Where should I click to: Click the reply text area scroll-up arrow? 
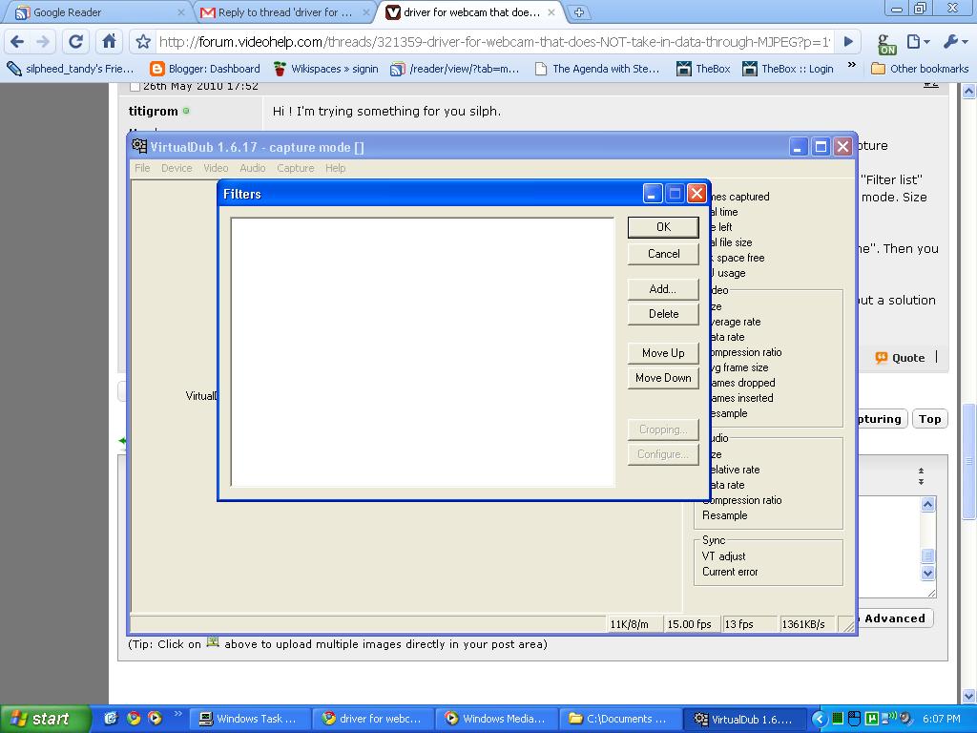[927, 504]
